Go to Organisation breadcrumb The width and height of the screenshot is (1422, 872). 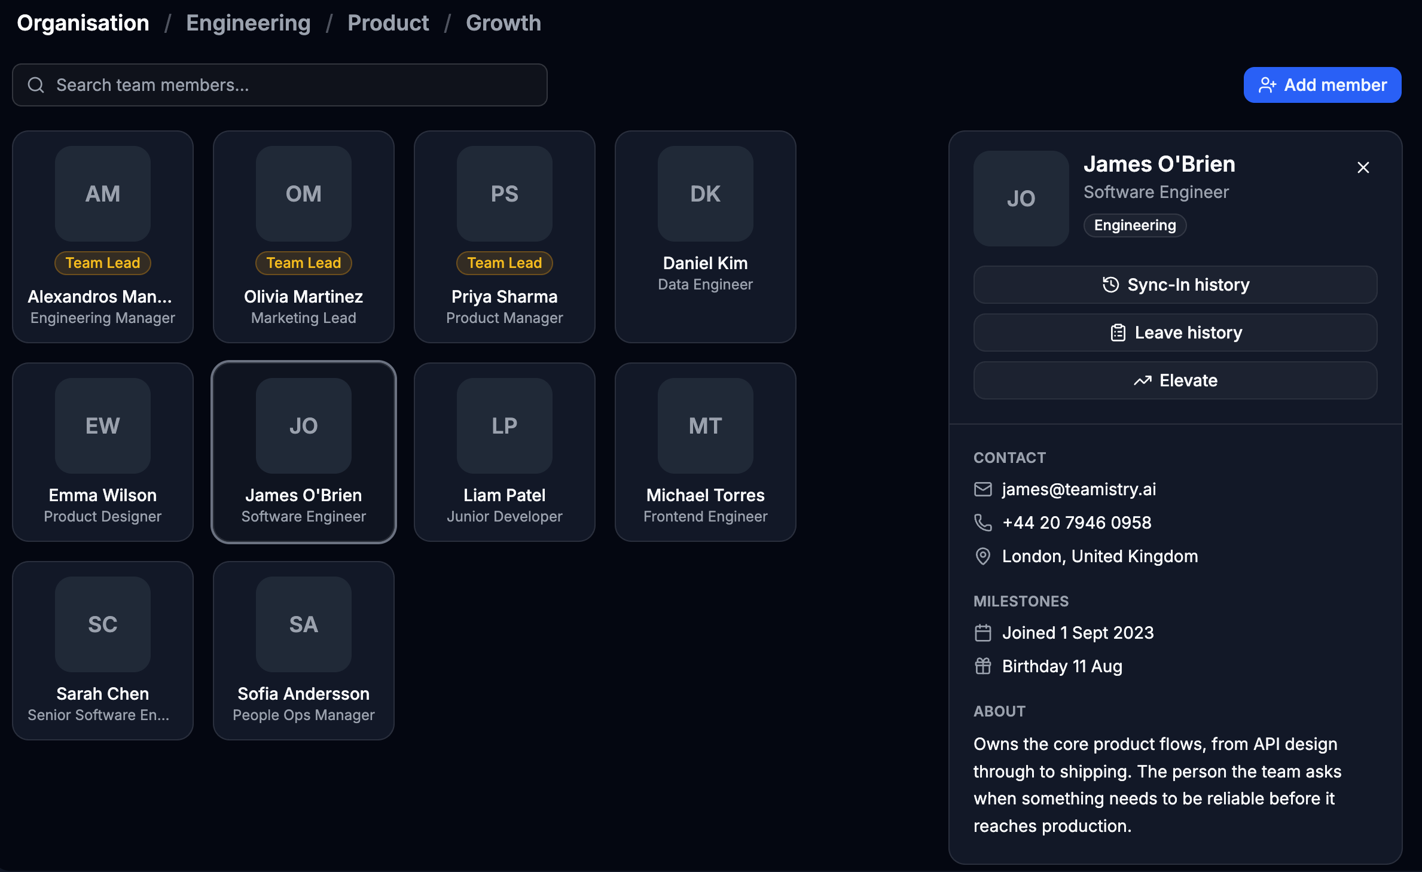pos(83,23)
